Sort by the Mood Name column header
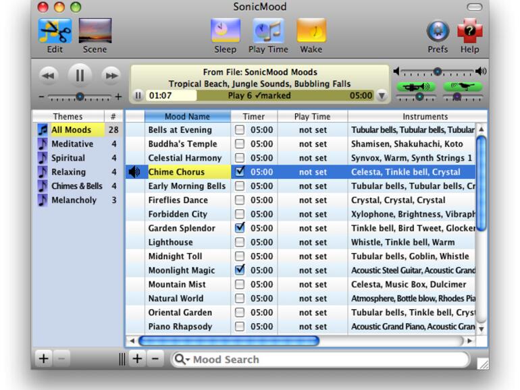520x390 pixels. coord(187,116)
